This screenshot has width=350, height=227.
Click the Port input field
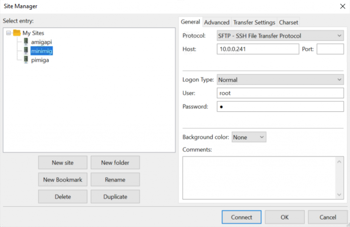coord(330,49)
